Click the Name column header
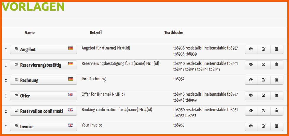 (30, 33)
